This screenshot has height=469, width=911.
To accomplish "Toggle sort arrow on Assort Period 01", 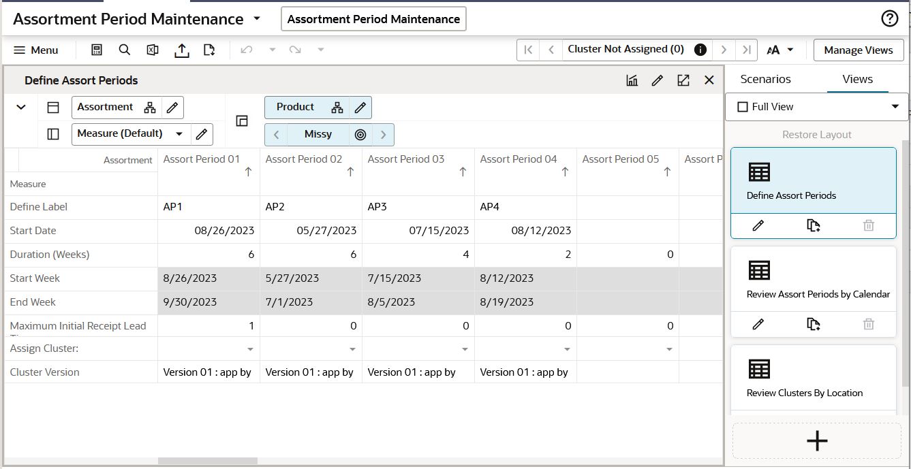I will (x=248, y=172).
